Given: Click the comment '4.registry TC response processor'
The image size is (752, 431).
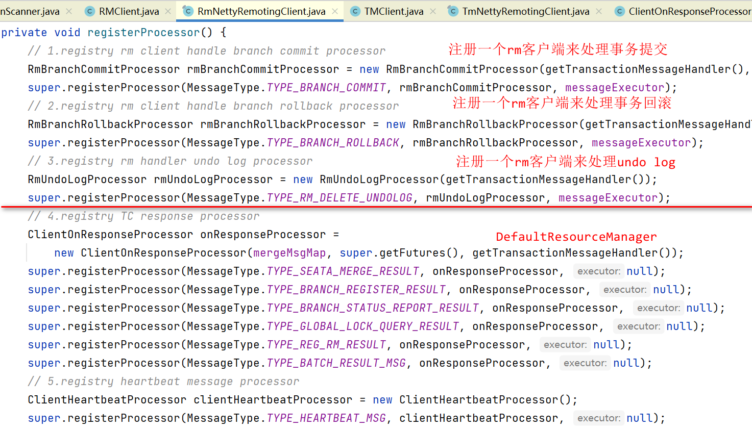Looking at the screenshot, I should (x=143, y=216).
